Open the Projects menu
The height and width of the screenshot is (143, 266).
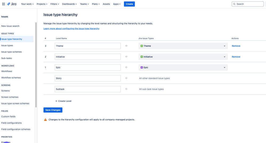pyautogui.click(x=42, y=4)
